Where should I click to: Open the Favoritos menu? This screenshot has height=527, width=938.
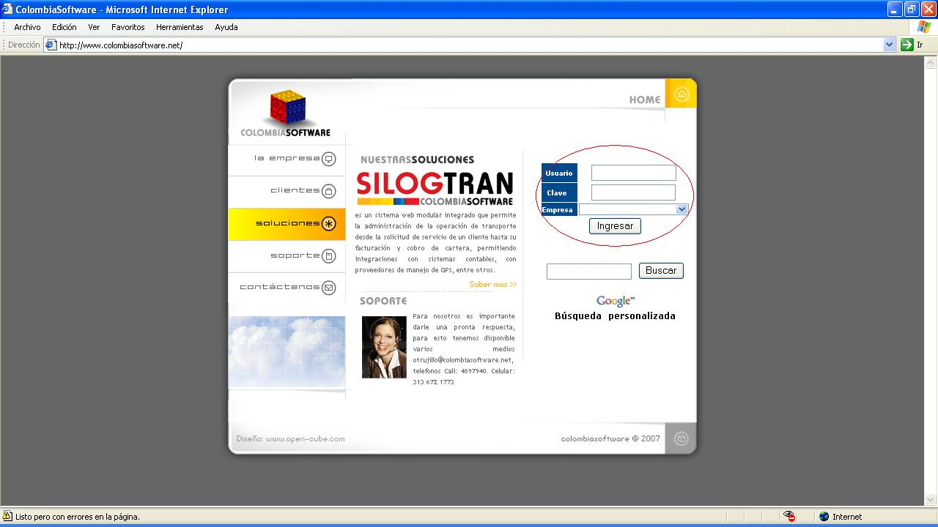pyautogui.click(x=128, y=27)
